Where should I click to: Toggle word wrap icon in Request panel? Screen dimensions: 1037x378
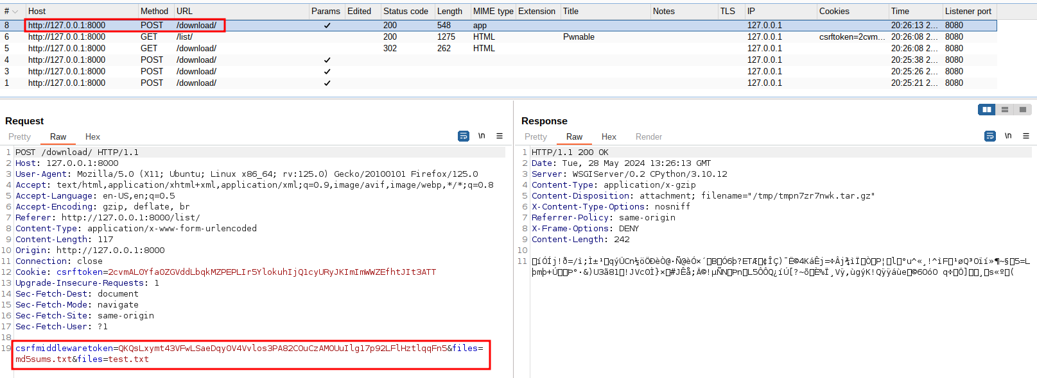464,136
